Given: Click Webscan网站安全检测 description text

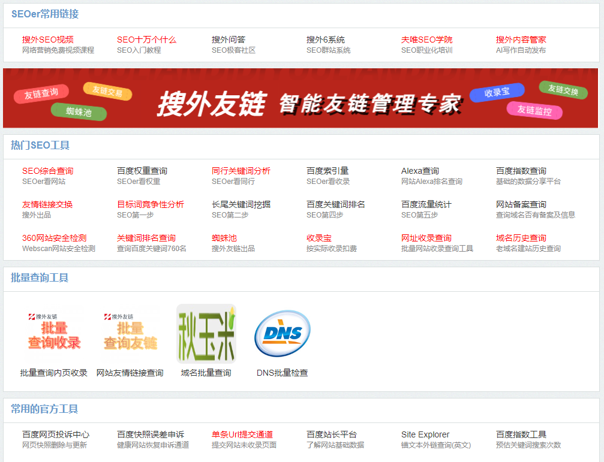Looking at the screenshot, I should click(59, 249).
